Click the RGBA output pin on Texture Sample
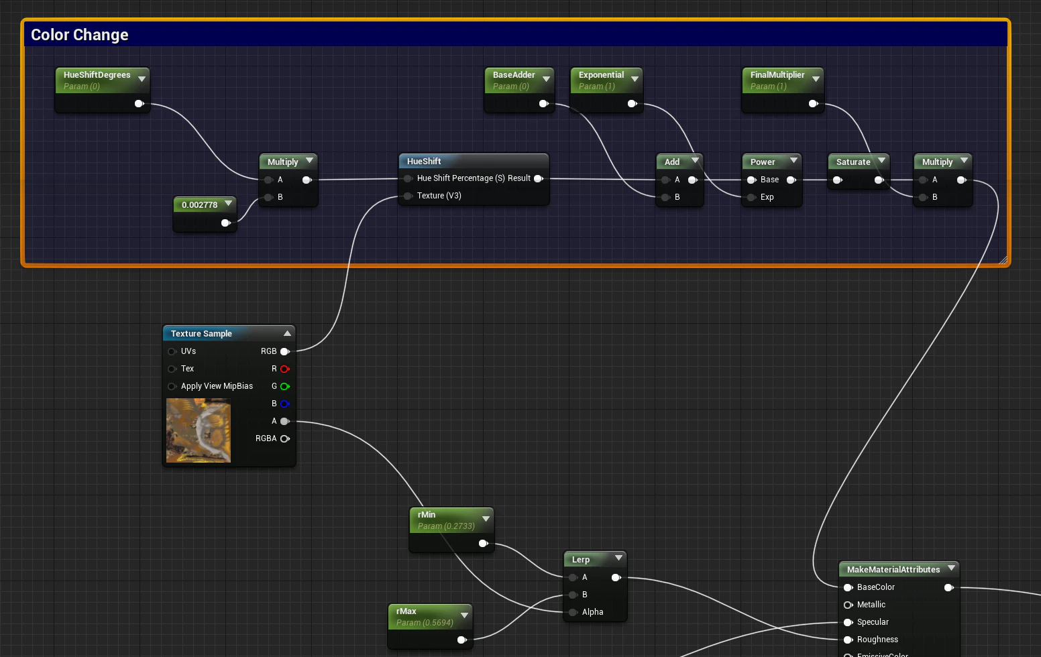Screen dimensions: 1041x657 tap(284, 438)
